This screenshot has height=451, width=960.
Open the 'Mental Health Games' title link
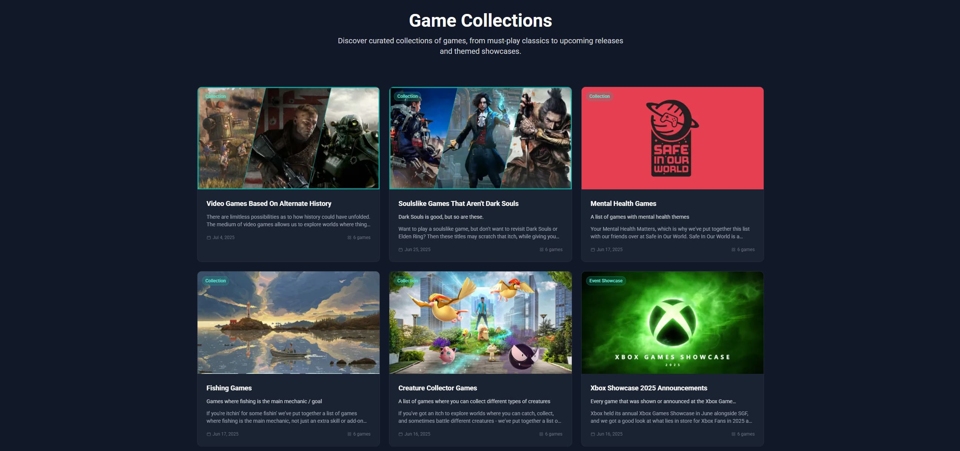pos(623,204)
